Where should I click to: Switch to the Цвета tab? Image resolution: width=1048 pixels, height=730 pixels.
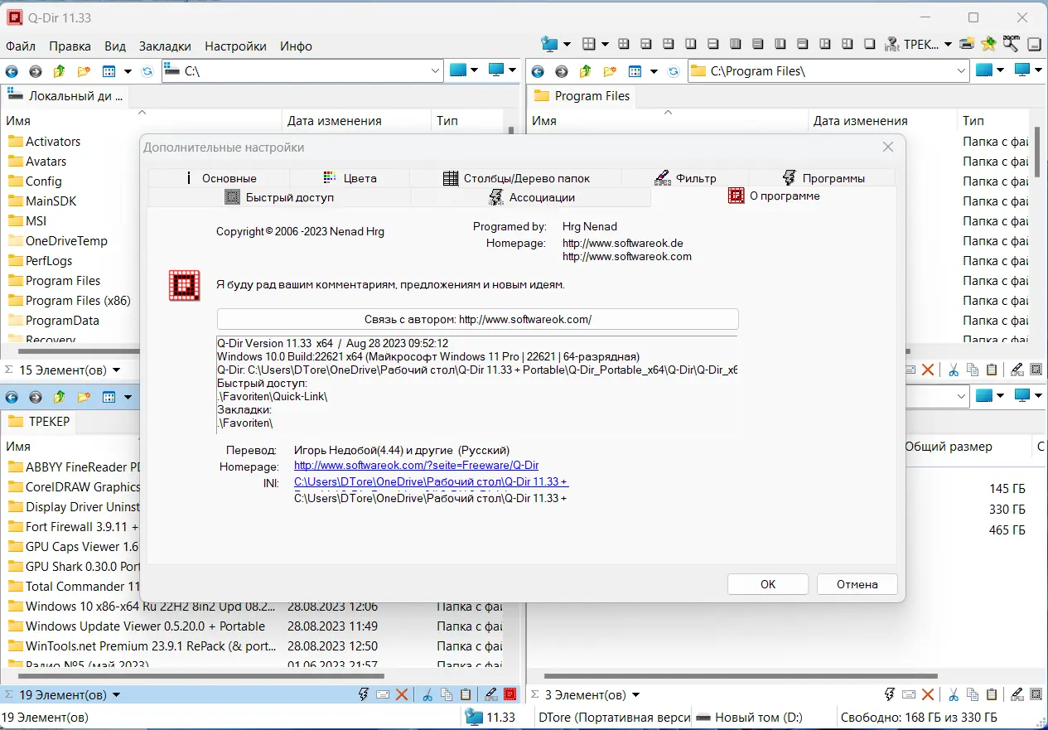click(350, 178)
